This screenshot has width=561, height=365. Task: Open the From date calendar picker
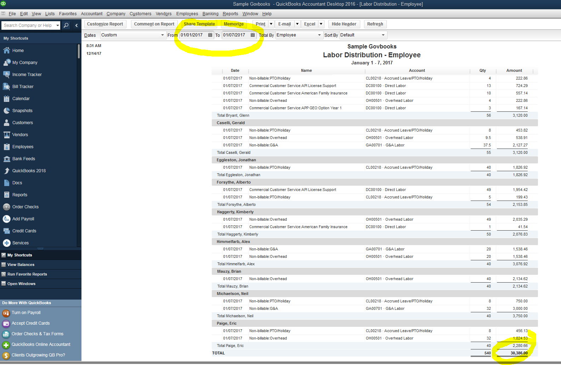point(210,35)
